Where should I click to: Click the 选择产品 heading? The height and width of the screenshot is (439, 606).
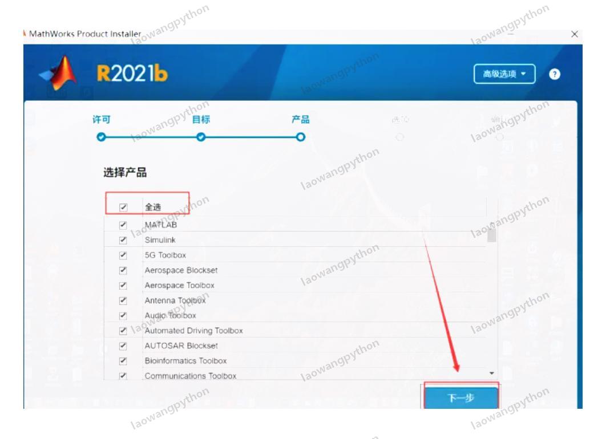tap(125, 172)
